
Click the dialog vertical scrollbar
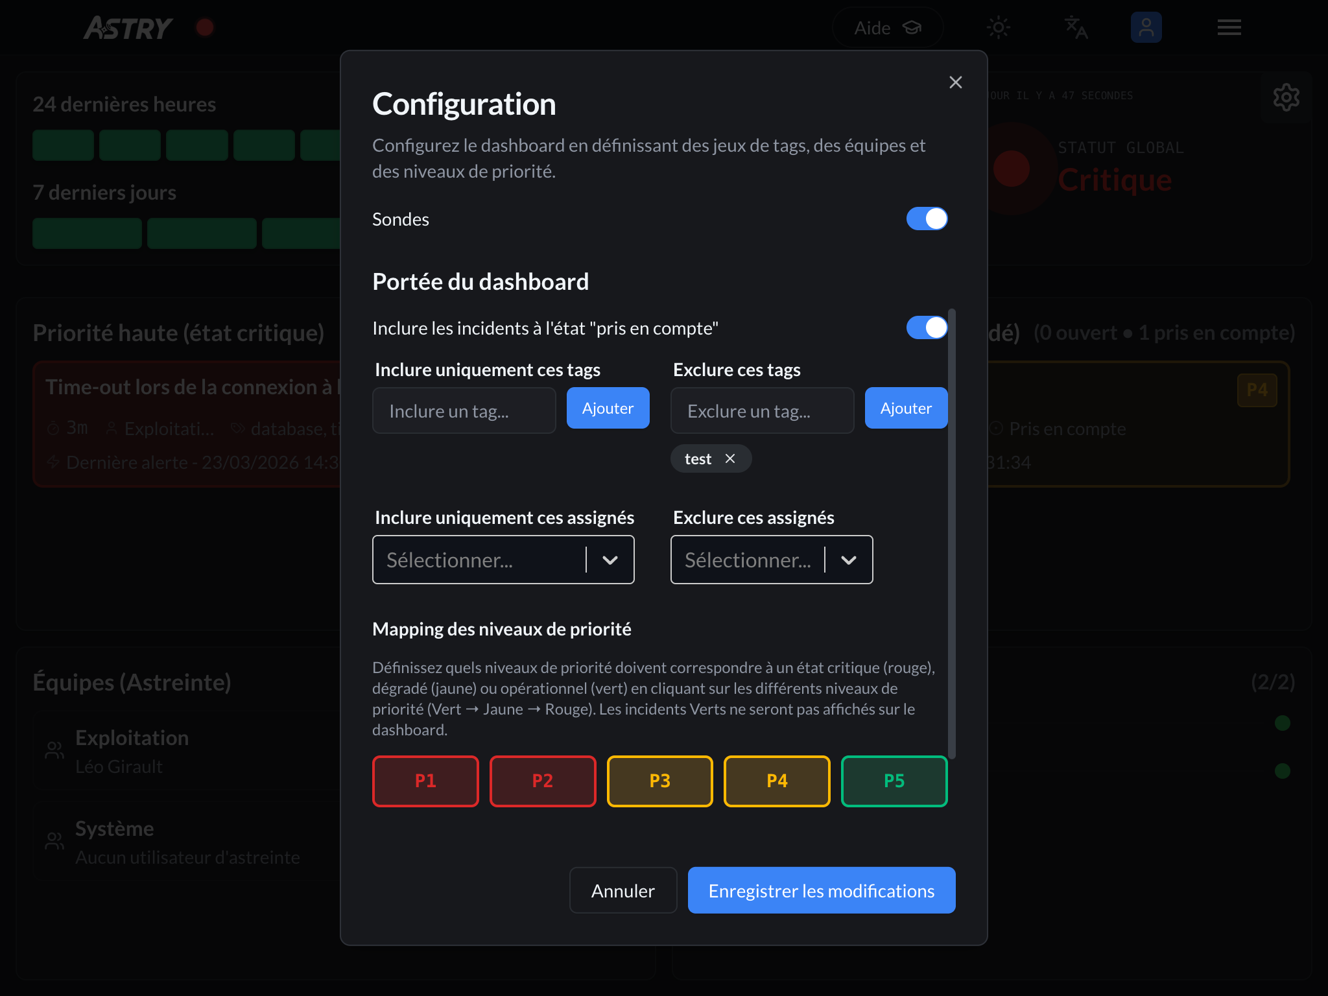(952, 533)
